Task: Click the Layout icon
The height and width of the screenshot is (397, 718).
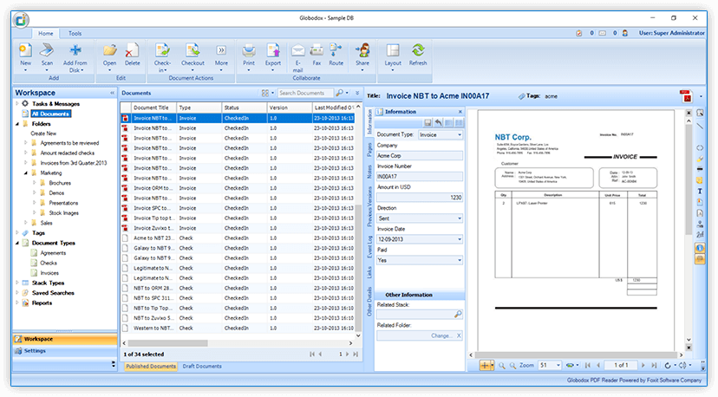Action: 393,50
